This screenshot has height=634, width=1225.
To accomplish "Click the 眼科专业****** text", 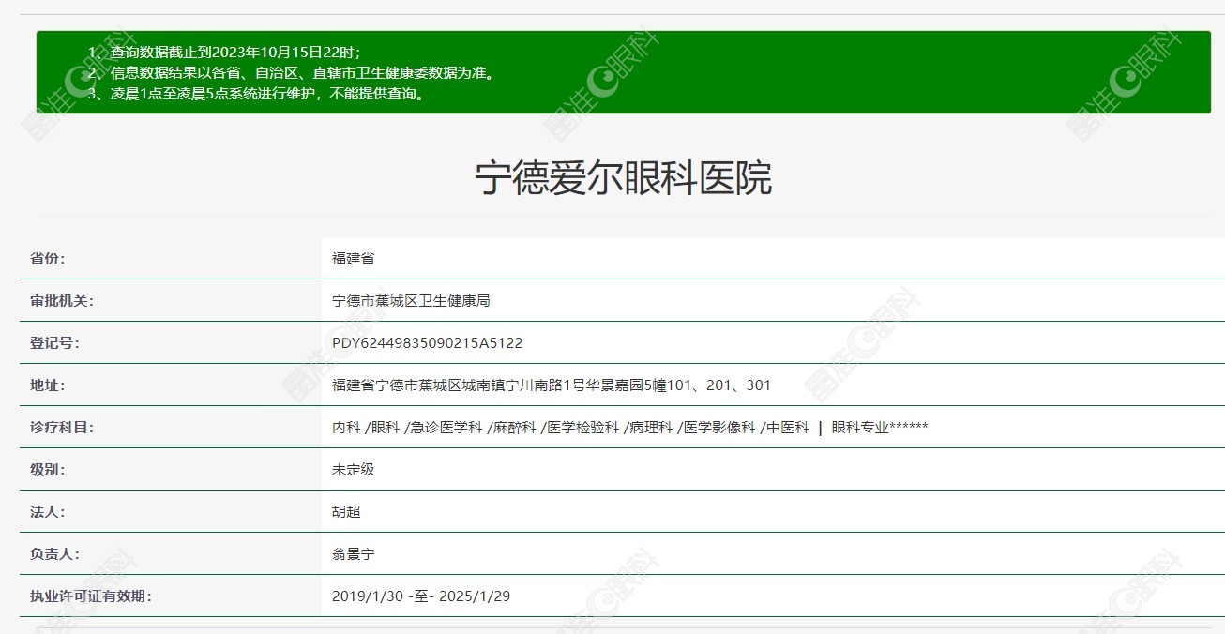I will (880, 428).
